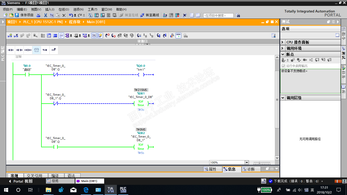Screen dimensions: 347x195
Task: Open PLCSIM from the Windows taskbar
Action: [123, 190]
